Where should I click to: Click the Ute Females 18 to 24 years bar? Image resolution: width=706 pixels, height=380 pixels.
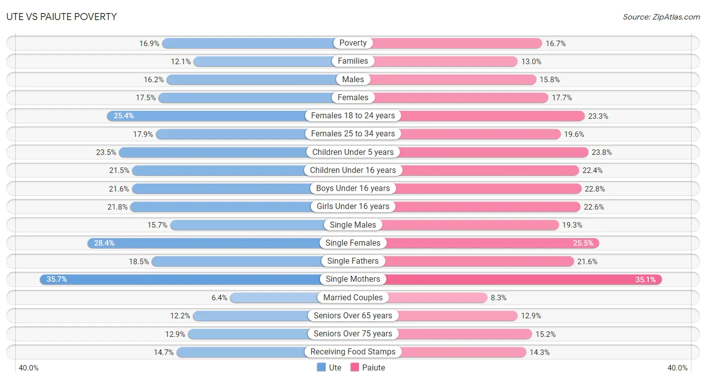pos(230,116)
